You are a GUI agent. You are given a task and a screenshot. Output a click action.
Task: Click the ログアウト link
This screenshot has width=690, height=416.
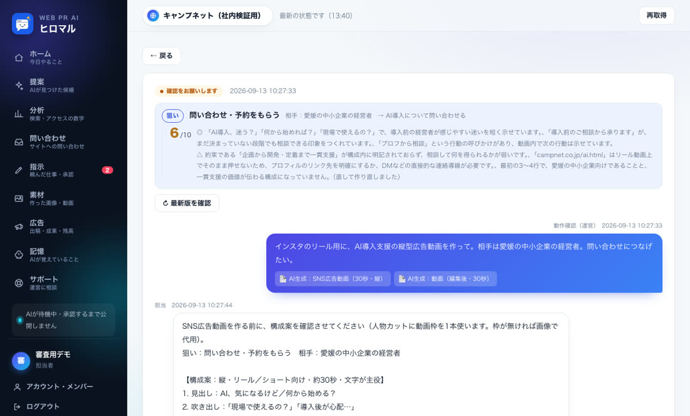[x=43, y=407]
